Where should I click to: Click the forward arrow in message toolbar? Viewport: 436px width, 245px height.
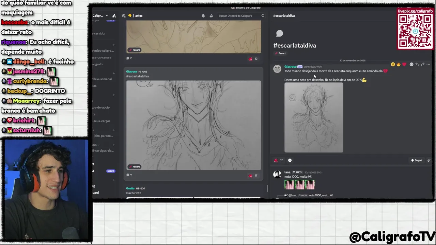pyautogui.click(x=423, y=64)
